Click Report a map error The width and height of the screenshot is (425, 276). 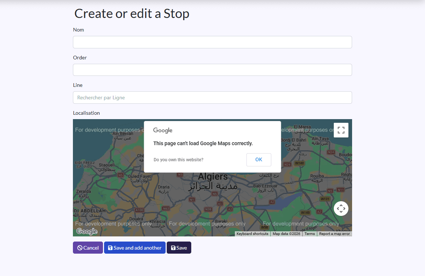click(335, 234)
